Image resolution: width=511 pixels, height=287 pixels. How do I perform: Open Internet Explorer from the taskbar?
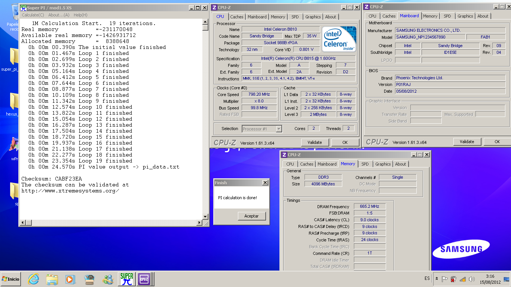click(33, 279)
